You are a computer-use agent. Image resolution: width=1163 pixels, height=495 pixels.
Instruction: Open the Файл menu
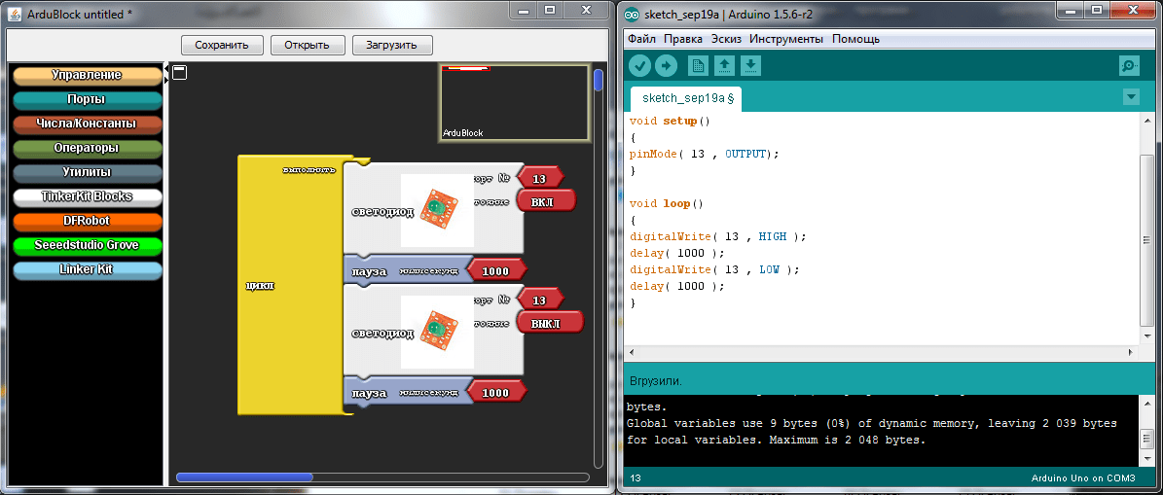click(641, 39)
